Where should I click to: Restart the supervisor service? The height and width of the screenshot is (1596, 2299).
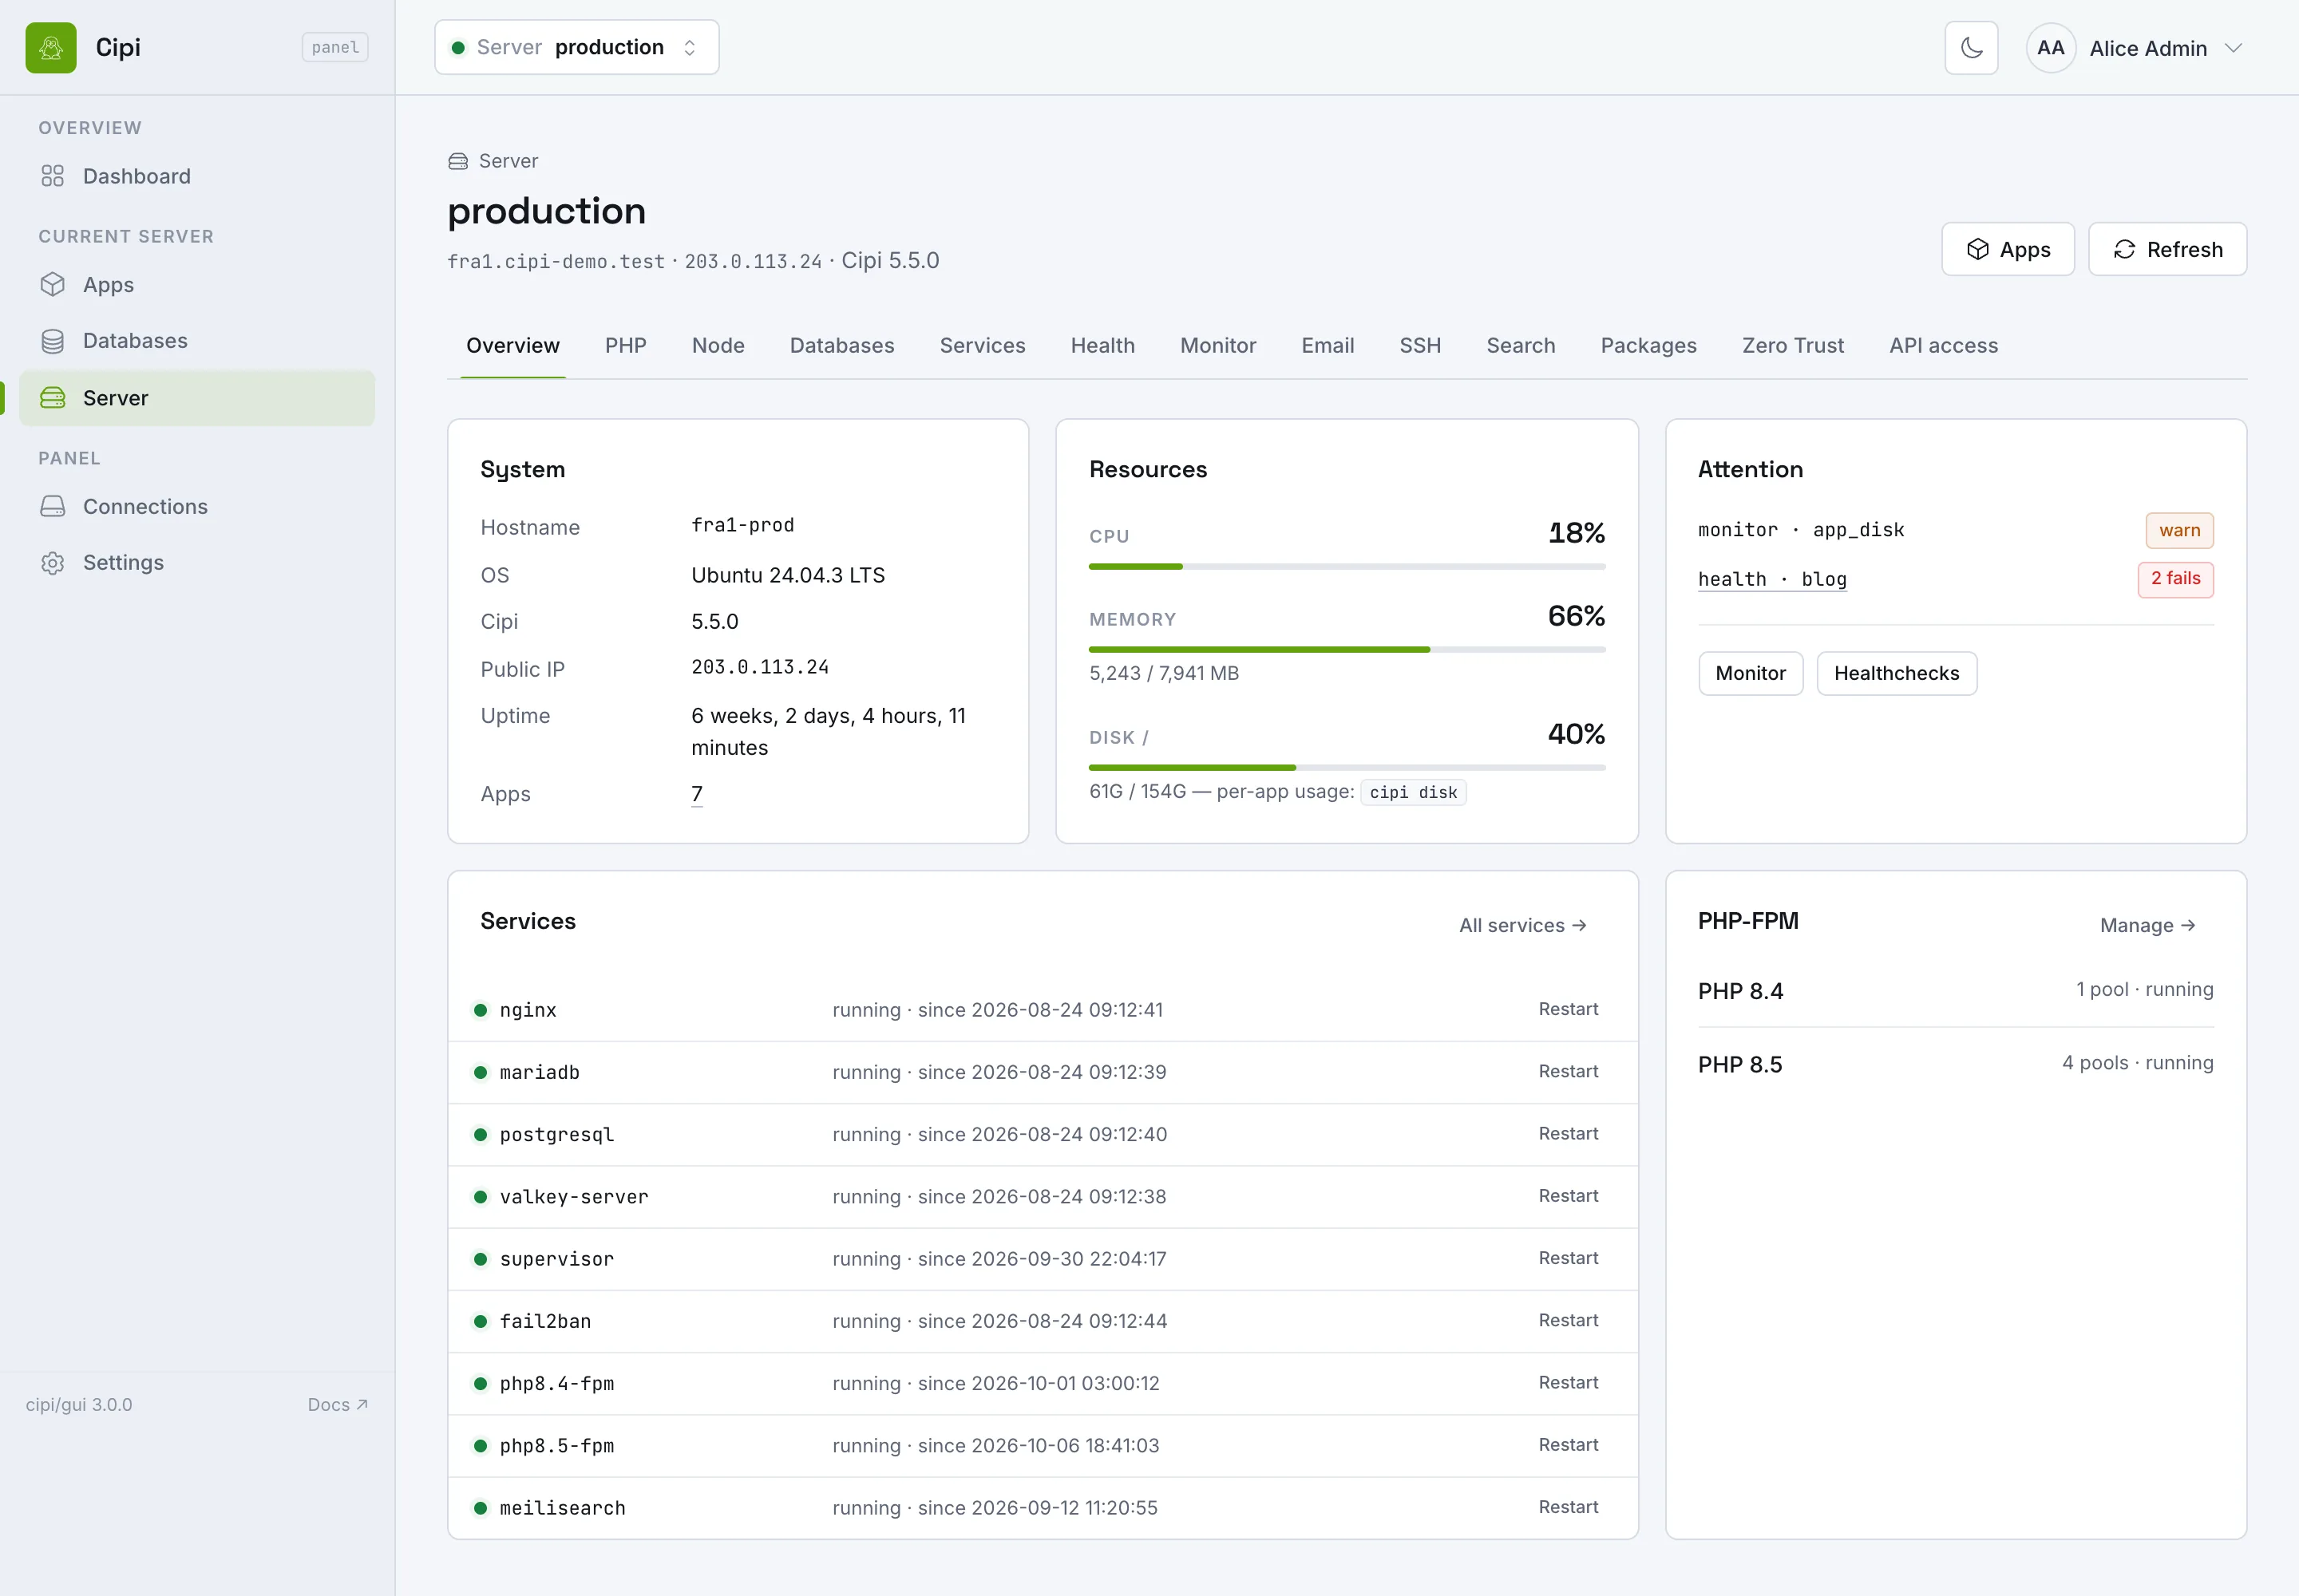pos(1568,1258)
